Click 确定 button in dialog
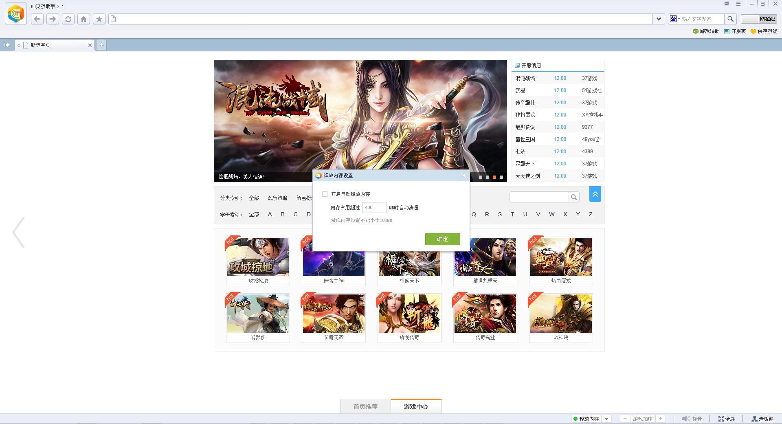The height and width of the screenshot is (424, 782). pos(443,239)
